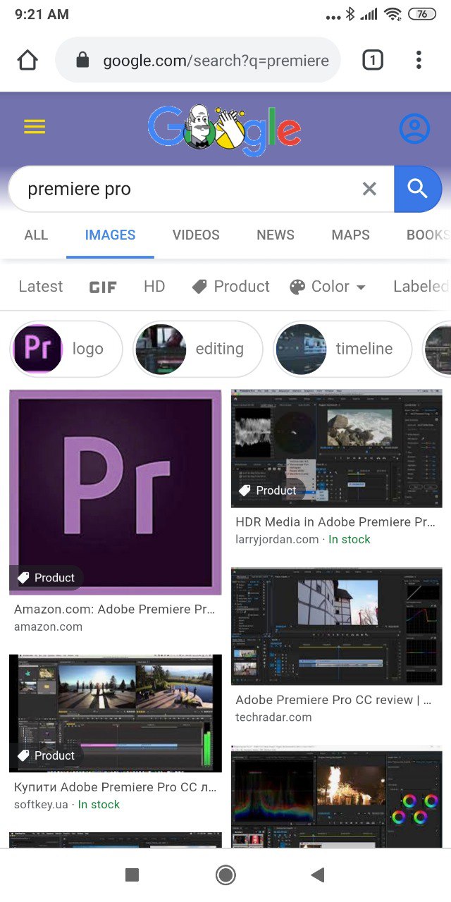Go to the NEWS tab
The image size is (451, 902).
tap(276, 235)
